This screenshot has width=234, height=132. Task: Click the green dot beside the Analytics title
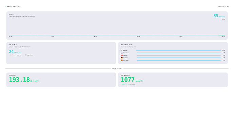(6, 7)
